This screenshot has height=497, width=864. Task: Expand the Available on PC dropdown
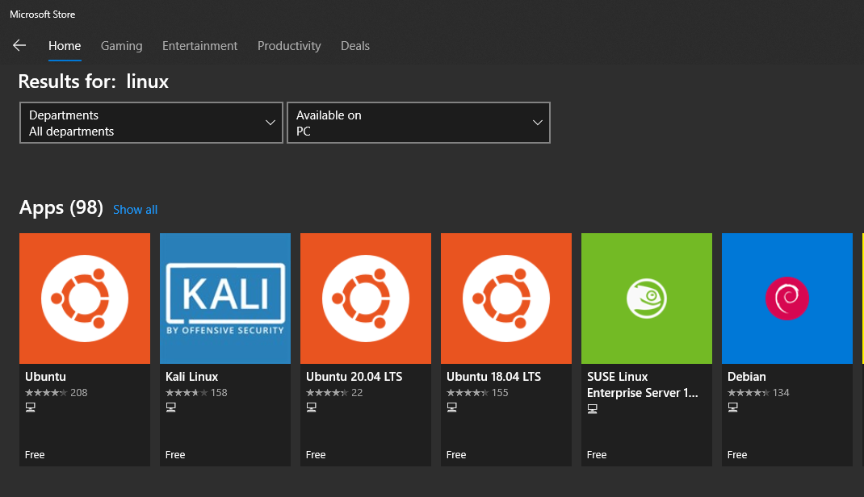[x=418, y=123]
